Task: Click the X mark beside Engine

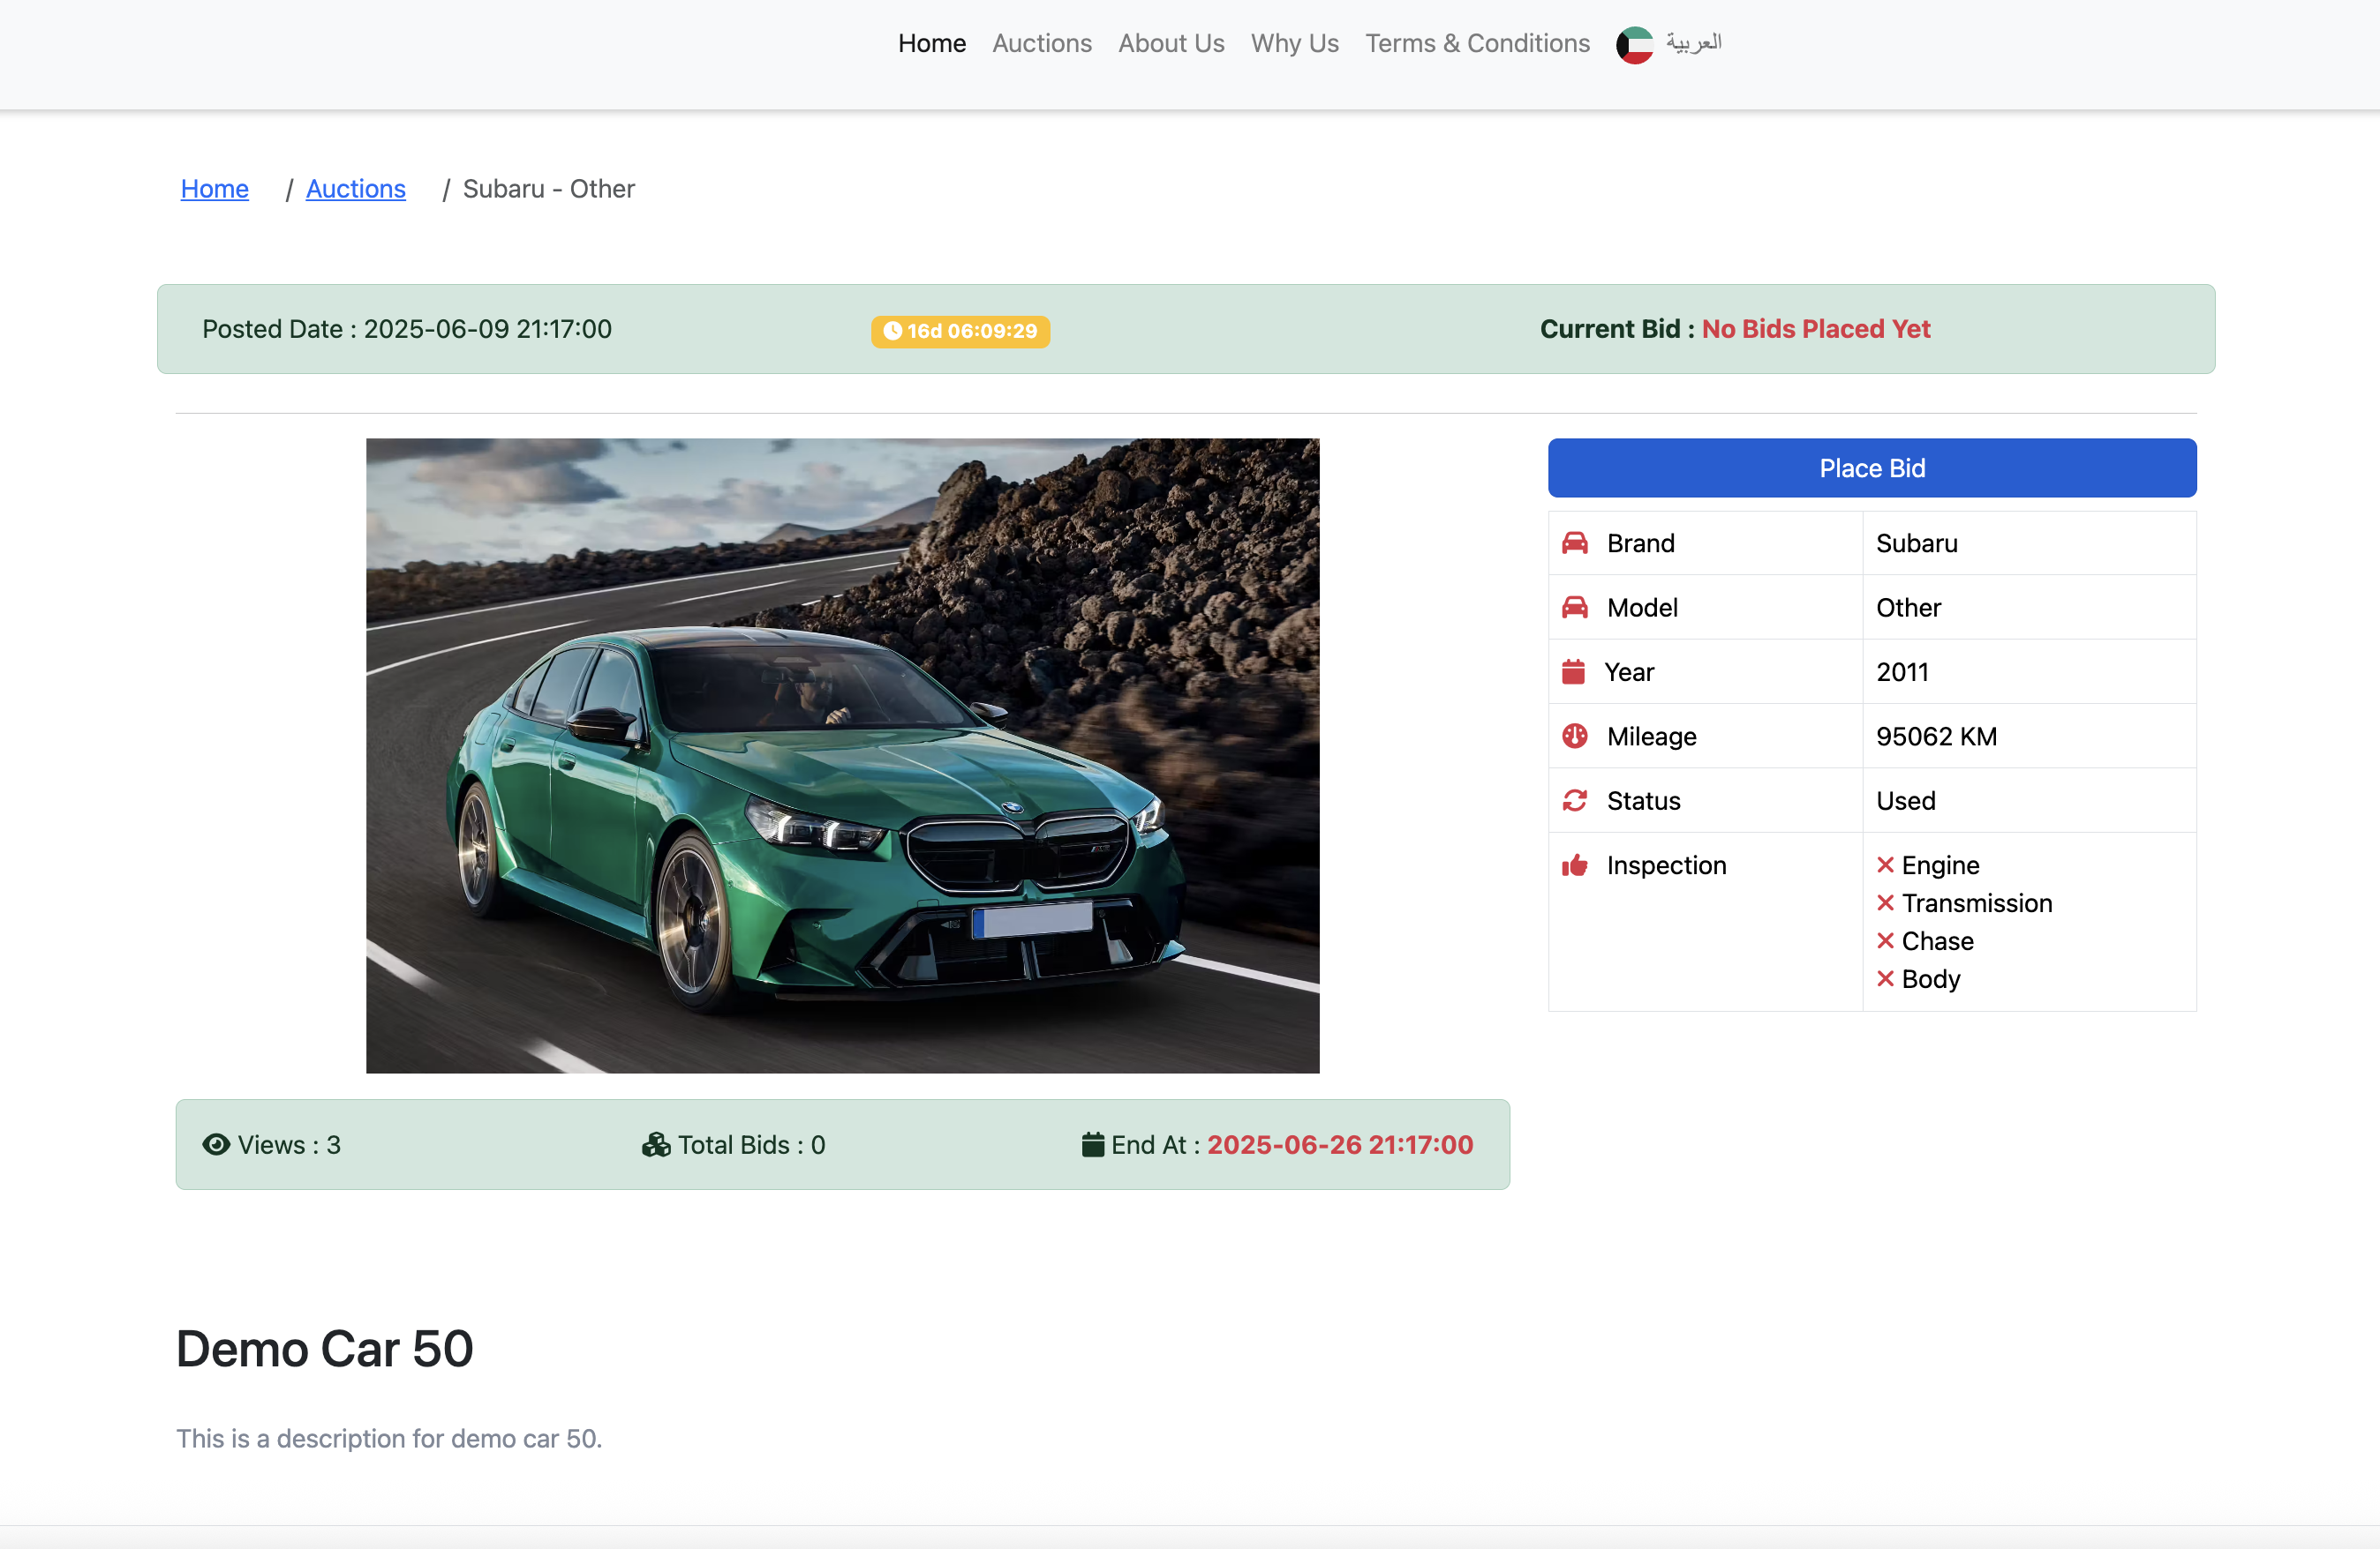Action: 1885,864
